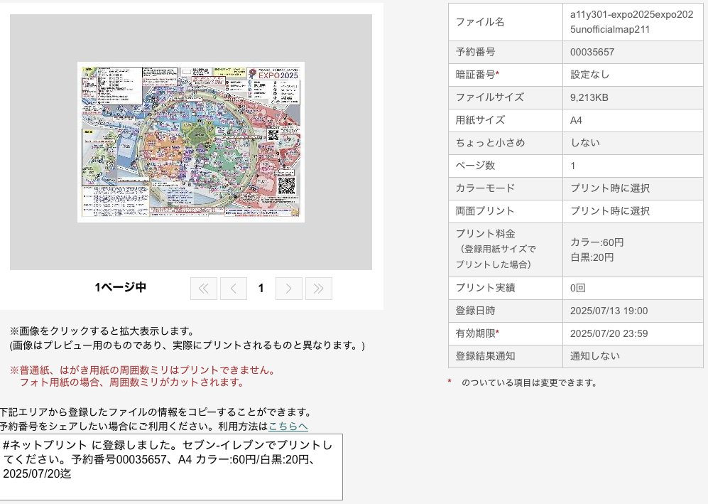Click the first-page double-left arrow icon

pyautogui.click(x=204, y=288)
